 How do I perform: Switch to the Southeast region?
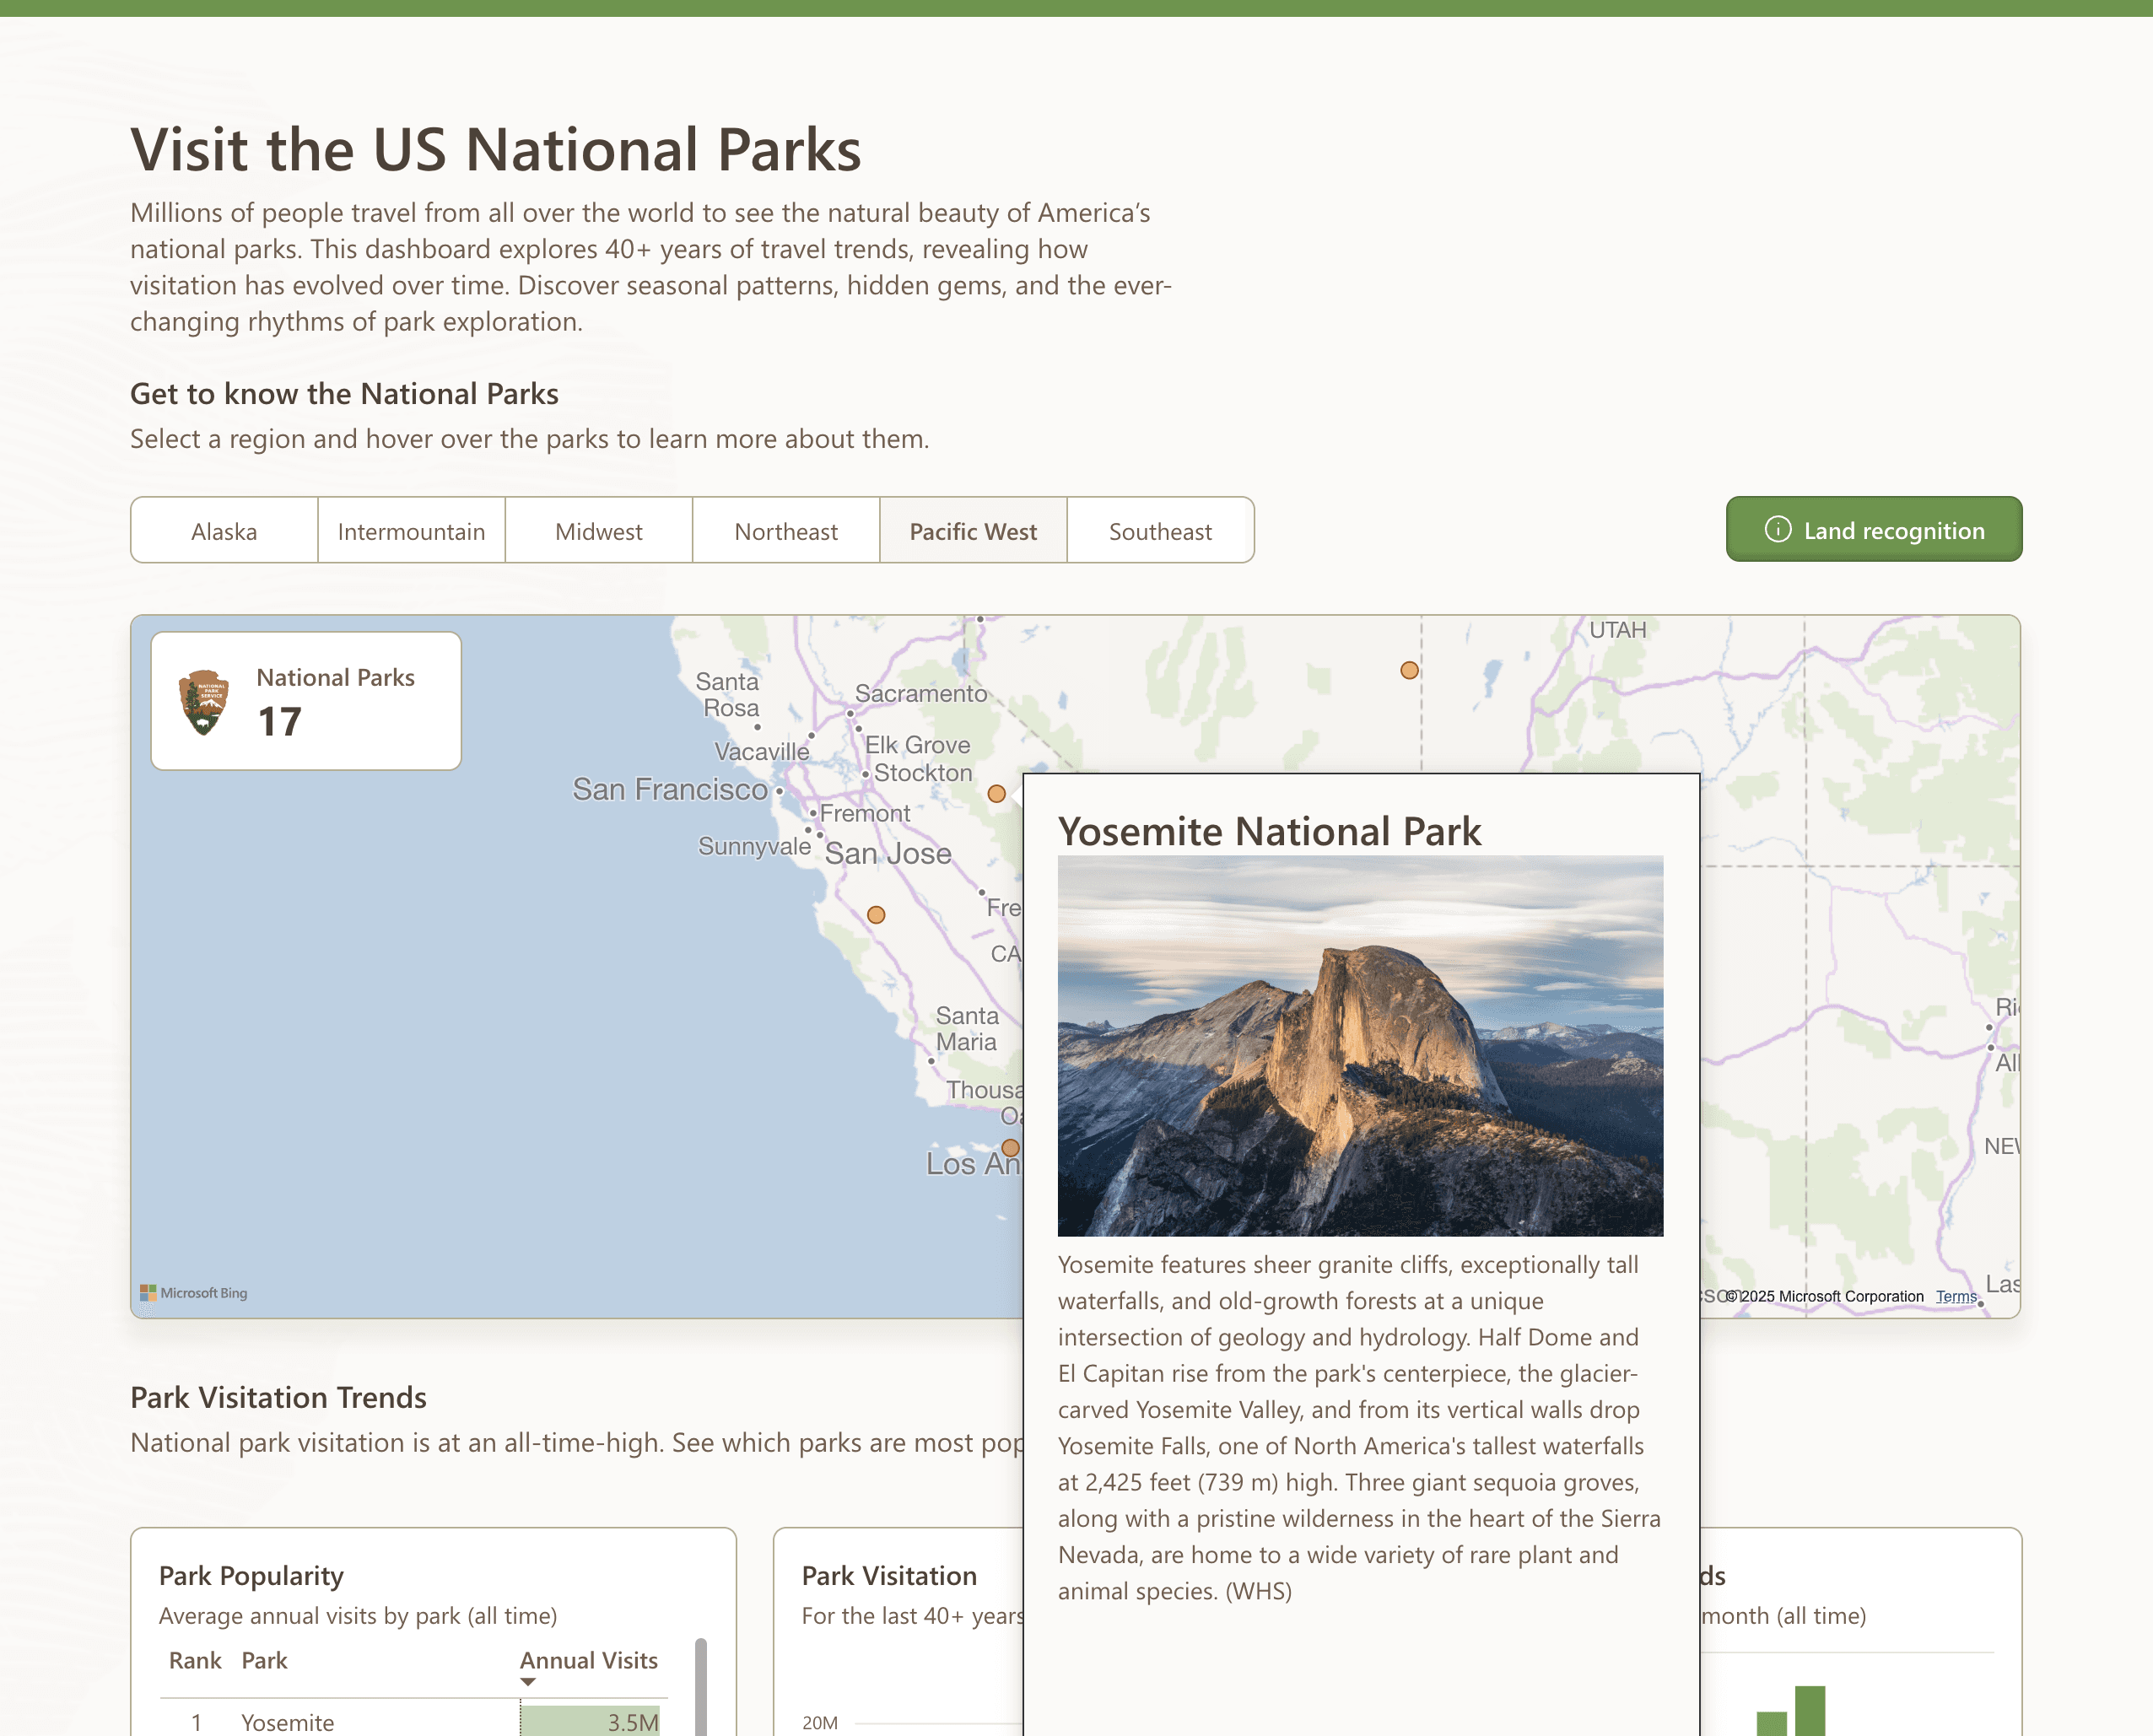point(1160,531)
